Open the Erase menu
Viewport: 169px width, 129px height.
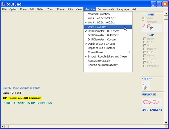pyautogui.click(x=61, y=9)
